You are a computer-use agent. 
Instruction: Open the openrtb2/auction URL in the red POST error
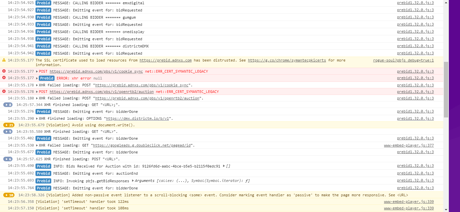click(x=102, y=92)
